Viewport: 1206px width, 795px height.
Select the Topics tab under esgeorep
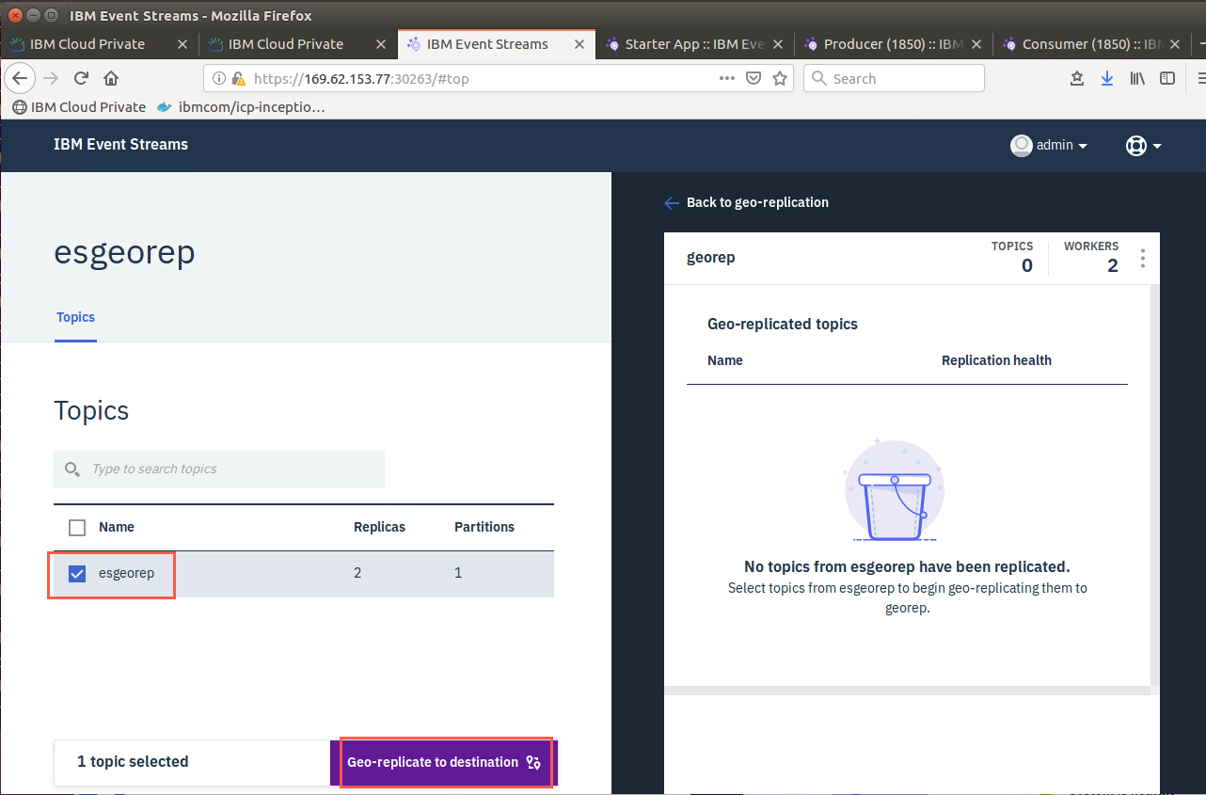(x=75, y=318)
